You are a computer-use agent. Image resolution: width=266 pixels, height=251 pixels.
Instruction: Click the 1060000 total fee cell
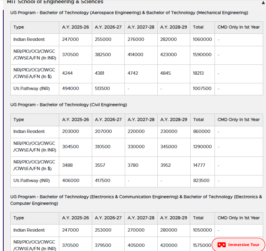[x=202, y=40]
